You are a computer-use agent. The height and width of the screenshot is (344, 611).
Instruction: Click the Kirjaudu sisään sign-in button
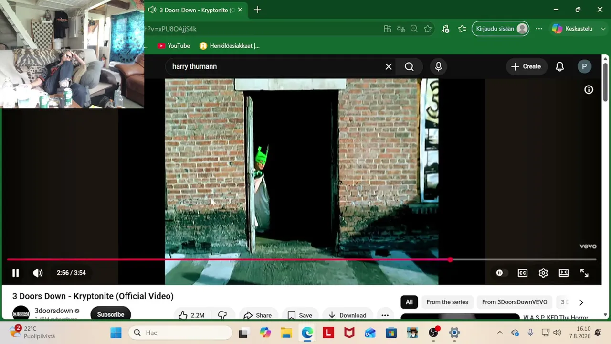point(500,29)
